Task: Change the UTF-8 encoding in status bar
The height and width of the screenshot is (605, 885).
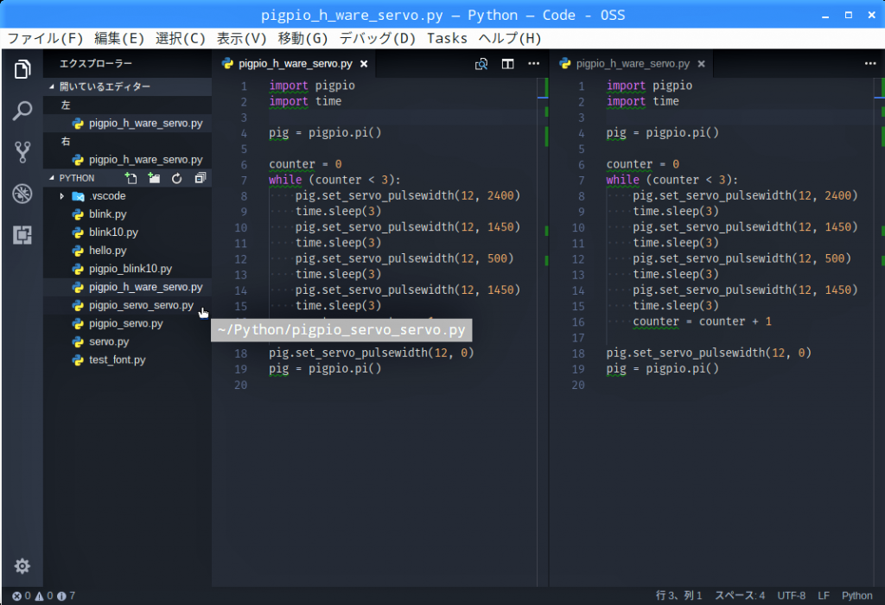Action: (791, 595)
